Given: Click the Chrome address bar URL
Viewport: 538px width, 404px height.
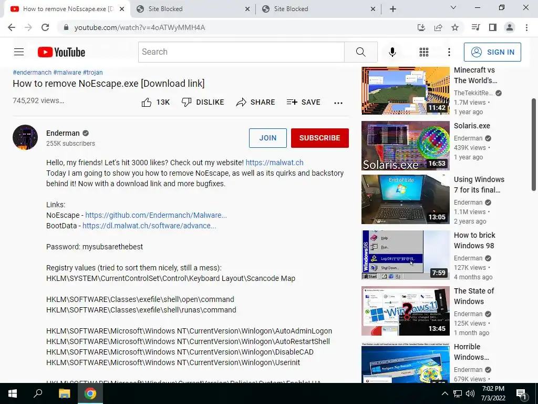Looking at the screenshot, I should pos(140,27).
